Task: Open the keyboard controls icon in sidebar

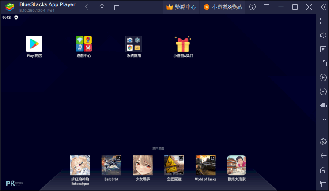Action: click(323, 63)
